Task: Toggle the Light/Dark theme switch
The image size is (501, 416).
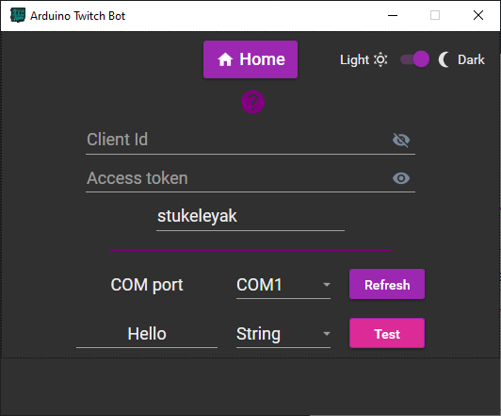Action: tap(414, 59)
